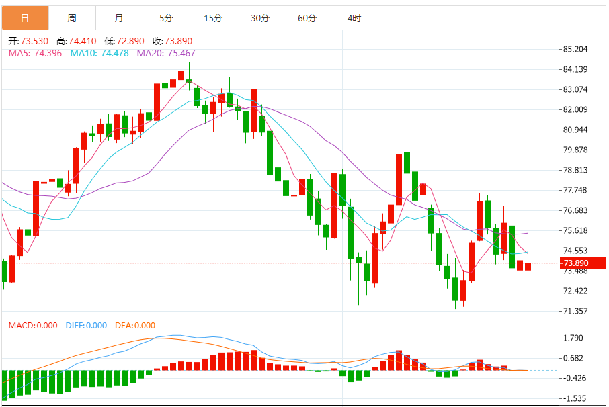609x407 pixels.
Task: Click the red 73.890 current price tag
Action: 583,263
